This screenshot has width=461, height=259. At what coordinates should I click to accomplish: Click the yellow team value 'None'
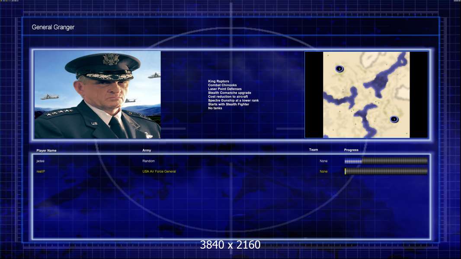click(x=323, y=171)
